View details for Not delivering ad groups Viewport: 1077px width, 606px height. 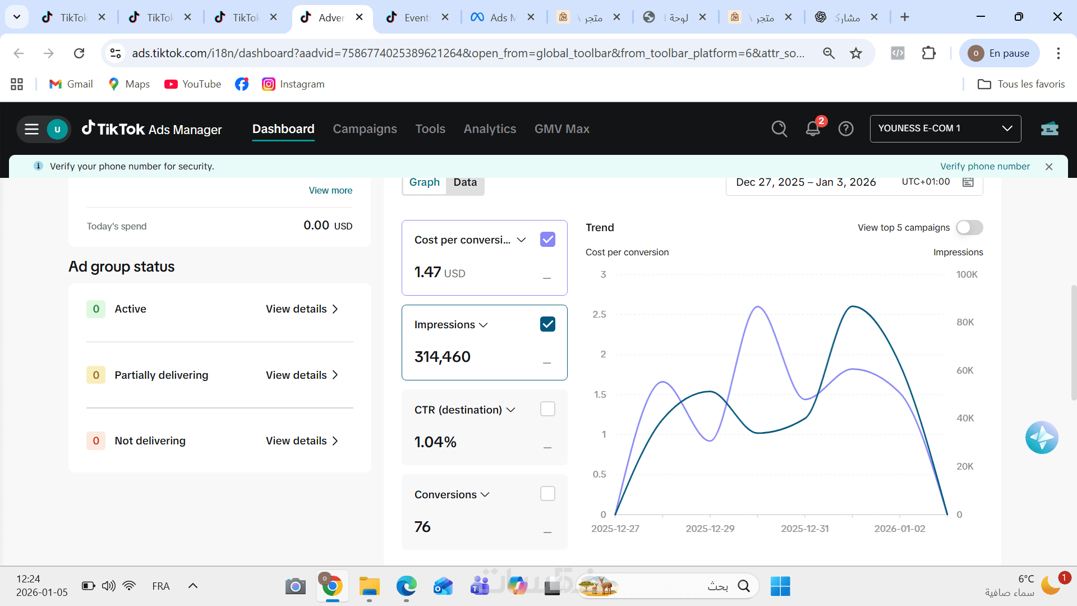coord(302,441)
